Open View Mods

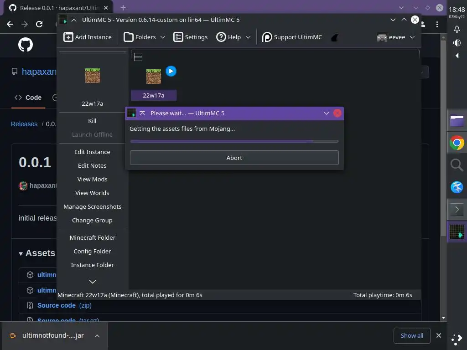pyautogui.click(x=92, y=179)
